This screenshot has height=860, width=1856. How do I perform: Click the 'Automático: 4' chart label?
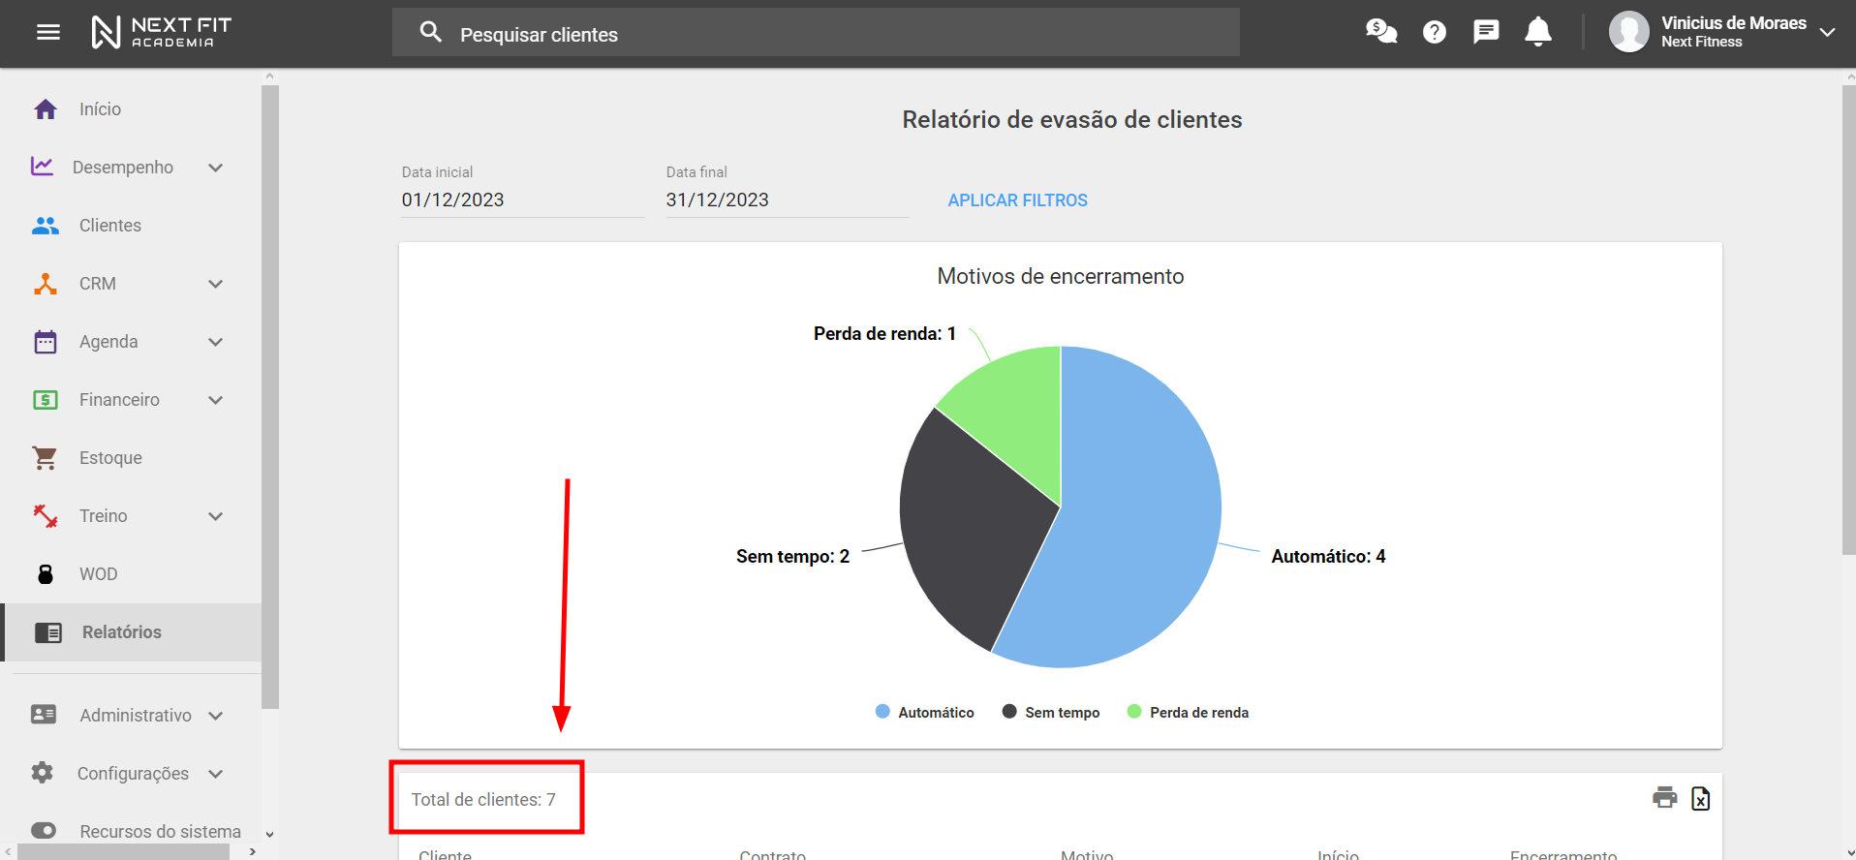tap(1328, 557)
